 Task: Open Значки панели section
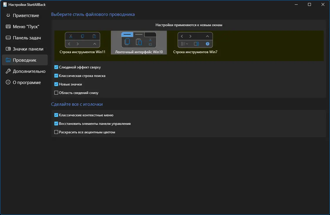[x=25, y=49]
